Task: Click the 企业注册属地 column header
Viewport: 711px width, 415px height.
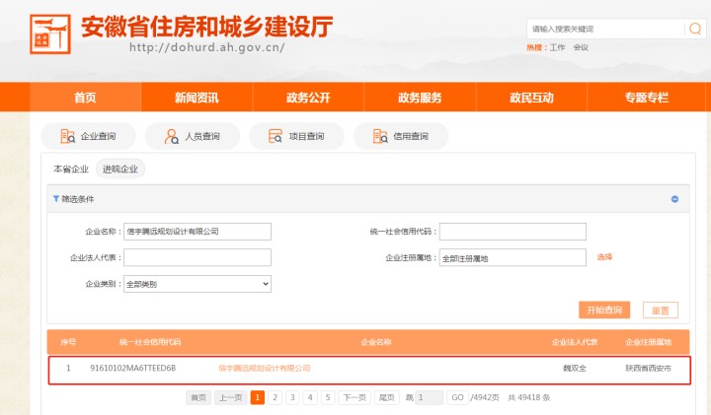Action: (x=649, y=342)
